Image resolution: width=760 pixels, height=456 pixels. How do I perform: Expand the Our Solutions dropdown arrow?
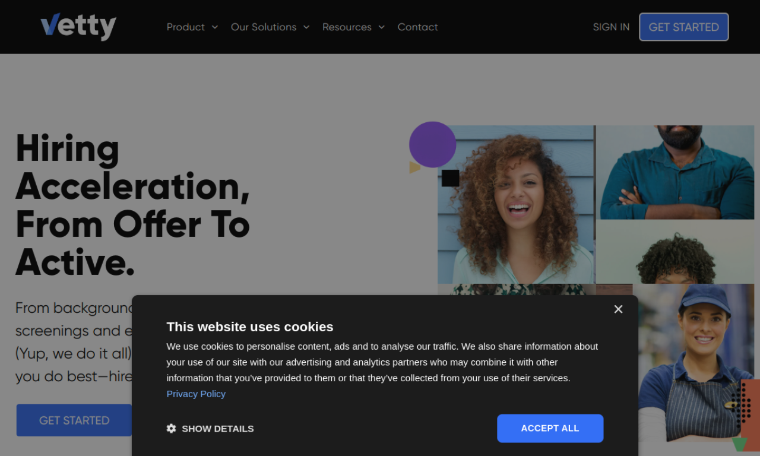pyautogui.click(x=306, y=27)
